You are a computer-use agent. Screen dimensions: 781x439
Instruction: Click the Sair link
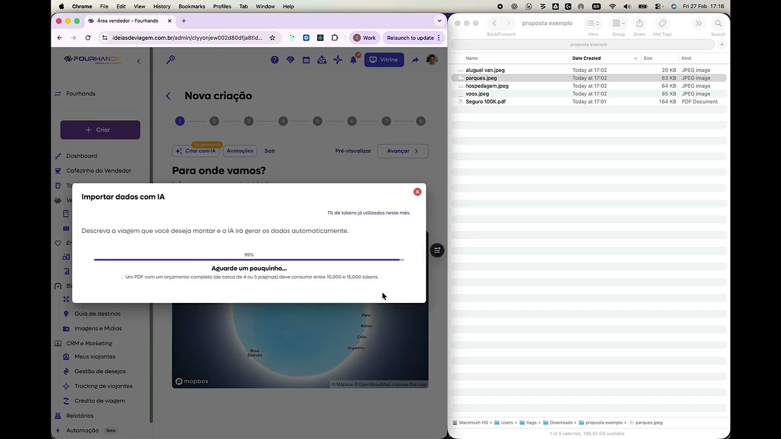tap(270, 151)
